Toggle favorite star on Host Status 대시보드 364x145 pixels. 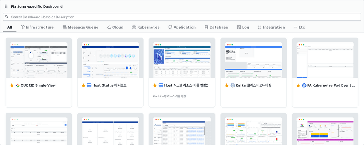pos(83,85)
